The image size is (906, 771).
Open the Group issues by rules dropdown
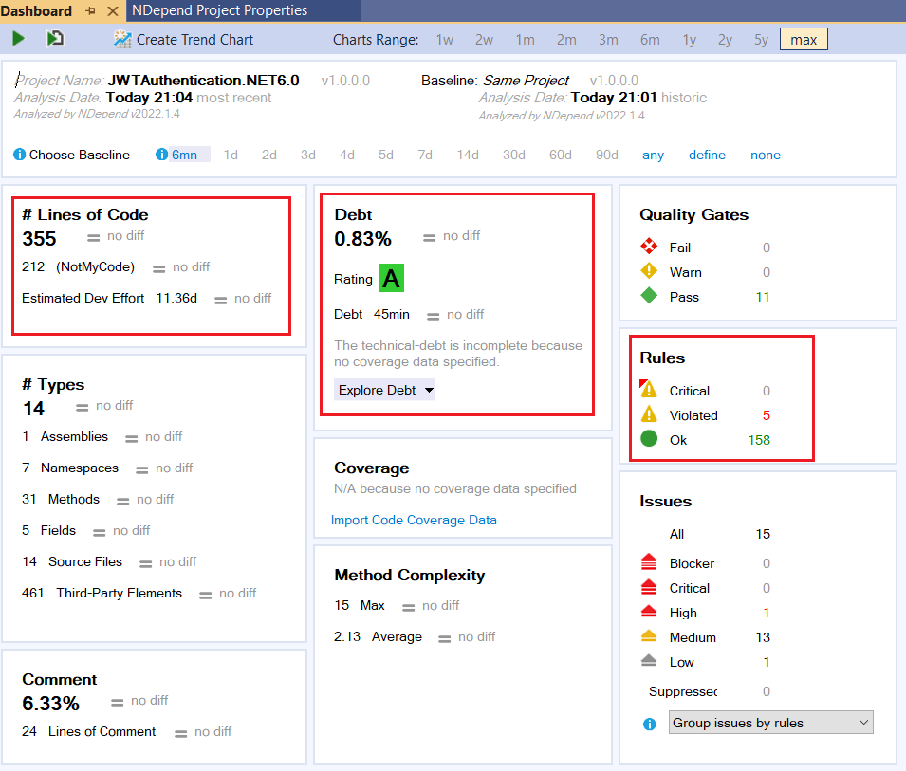pyautogui.click(x=770, y=723)
